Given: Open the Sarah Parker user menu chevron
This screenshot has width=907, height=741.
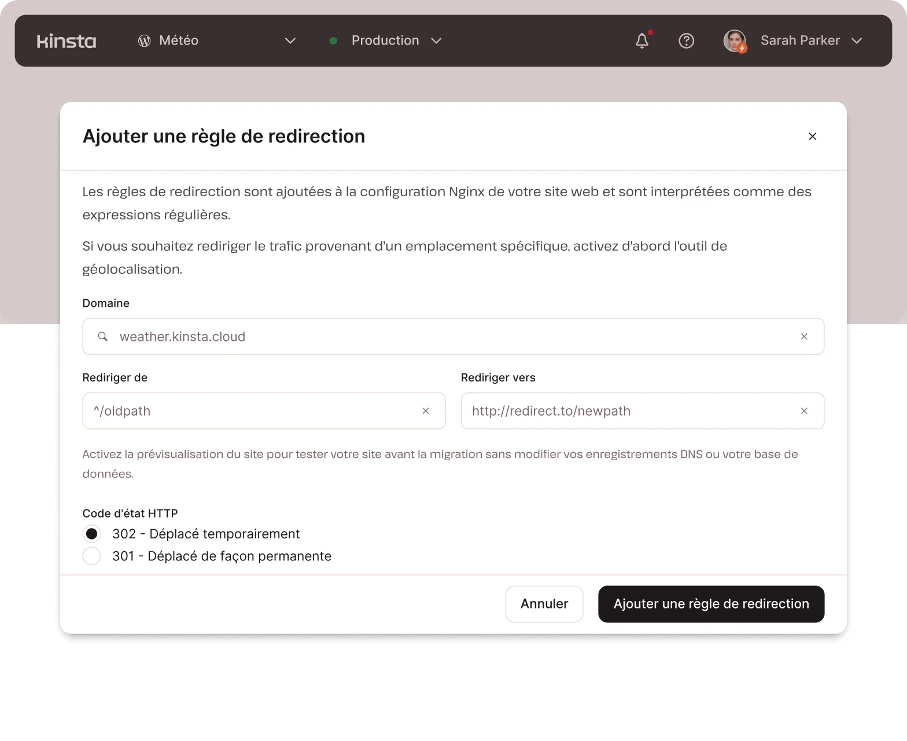Looking at the screenshot, I should [857, 41].
